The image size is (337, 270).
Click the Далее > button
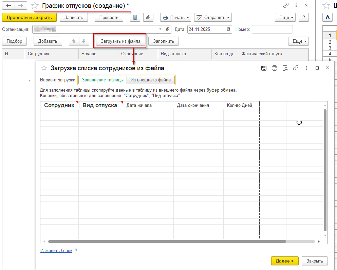(285, 261)
